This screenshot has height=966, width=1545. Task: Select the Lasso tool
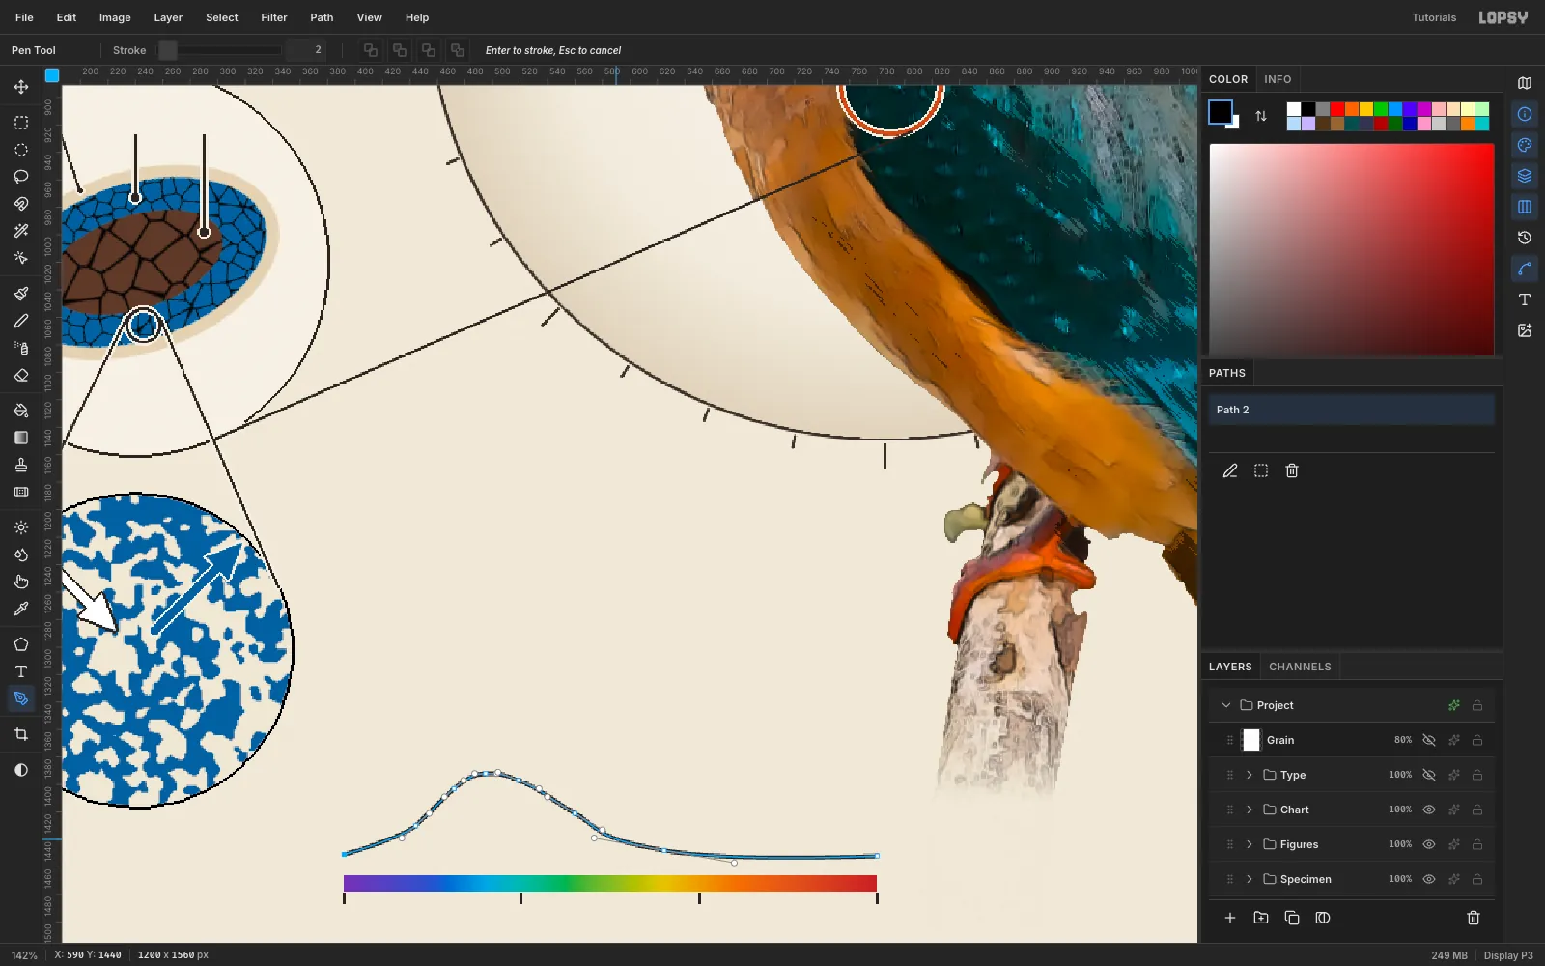21,177
